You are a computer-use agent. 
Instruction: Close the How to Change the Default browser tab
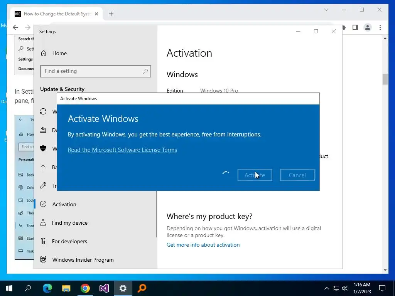[96, 14]
